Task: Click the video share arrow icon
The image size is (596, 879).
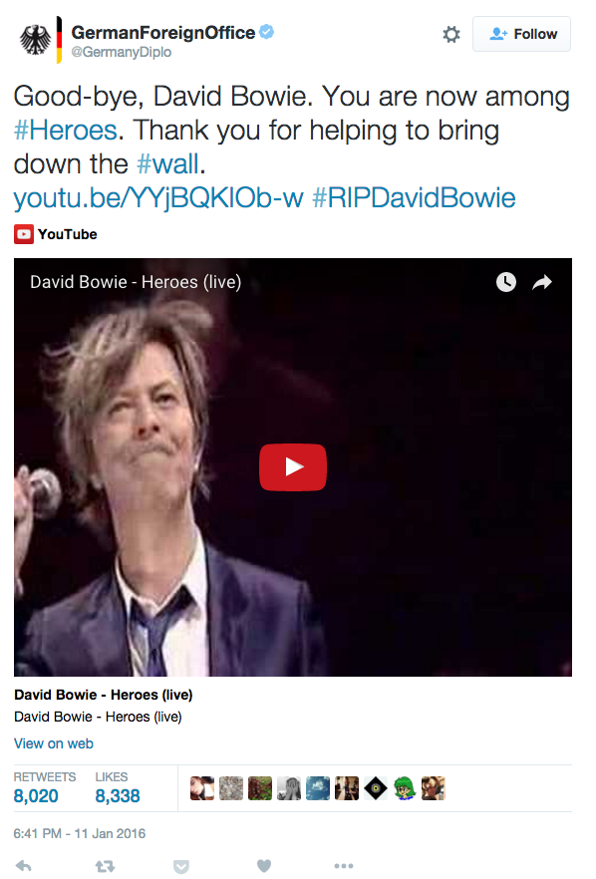Action: click(x=541, y=282)
